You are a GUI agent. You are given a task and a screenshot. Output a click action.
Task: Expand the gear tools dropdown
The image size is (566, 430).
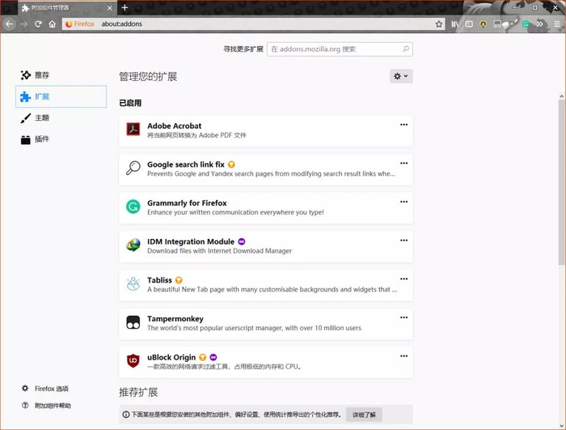coord(401,76)
